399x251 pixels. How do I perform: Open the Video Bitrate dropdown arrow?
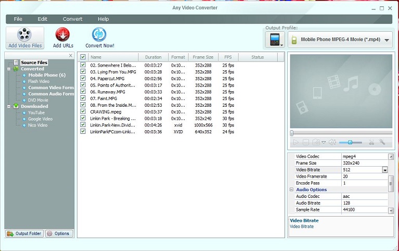[x=384, y=170]
